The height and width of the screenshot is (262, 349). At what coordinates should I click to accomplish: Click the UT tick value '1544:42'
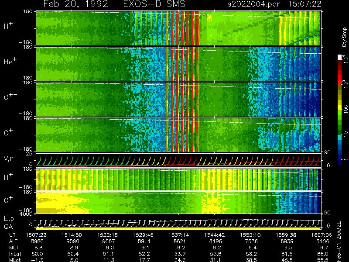tap(215, 235)
